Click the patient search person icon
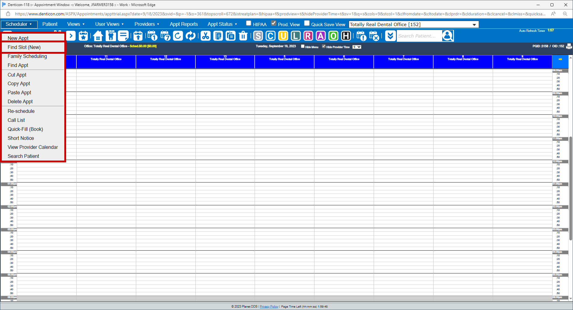The height and width of the screenshot is (310, 573). (448, 36)
